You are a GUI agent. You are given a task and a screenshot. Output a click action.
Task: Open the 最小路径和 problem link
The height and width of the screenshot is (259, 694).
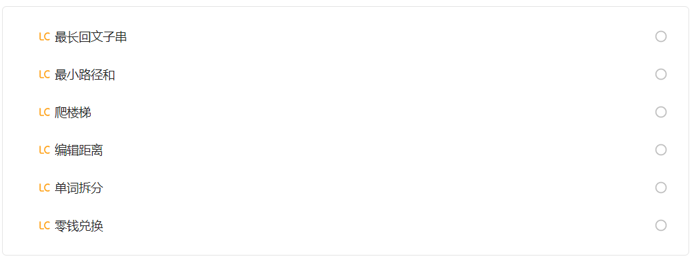tap(85, 75)
